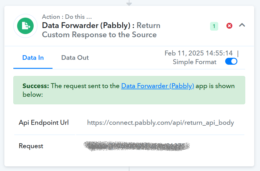
Task: Click the blurred Request value
Action: pos(137,146)
